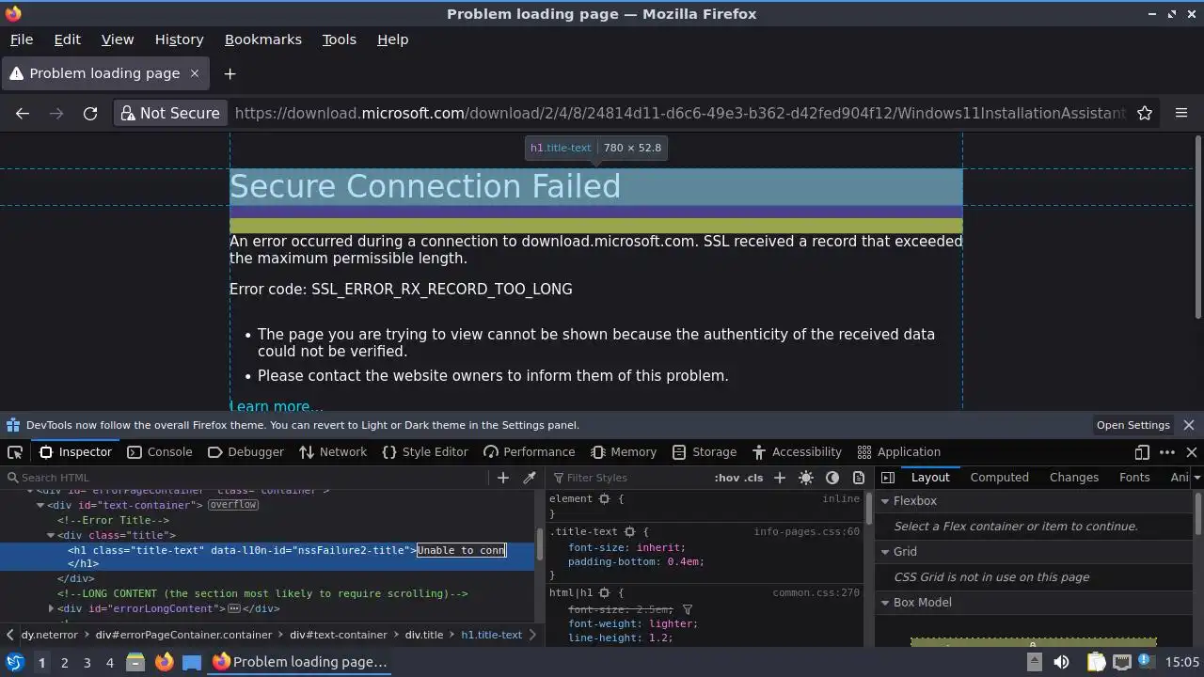The image size is (1204, 677).
Task: Open the Performance panel
Action: (x=529, y=452)
